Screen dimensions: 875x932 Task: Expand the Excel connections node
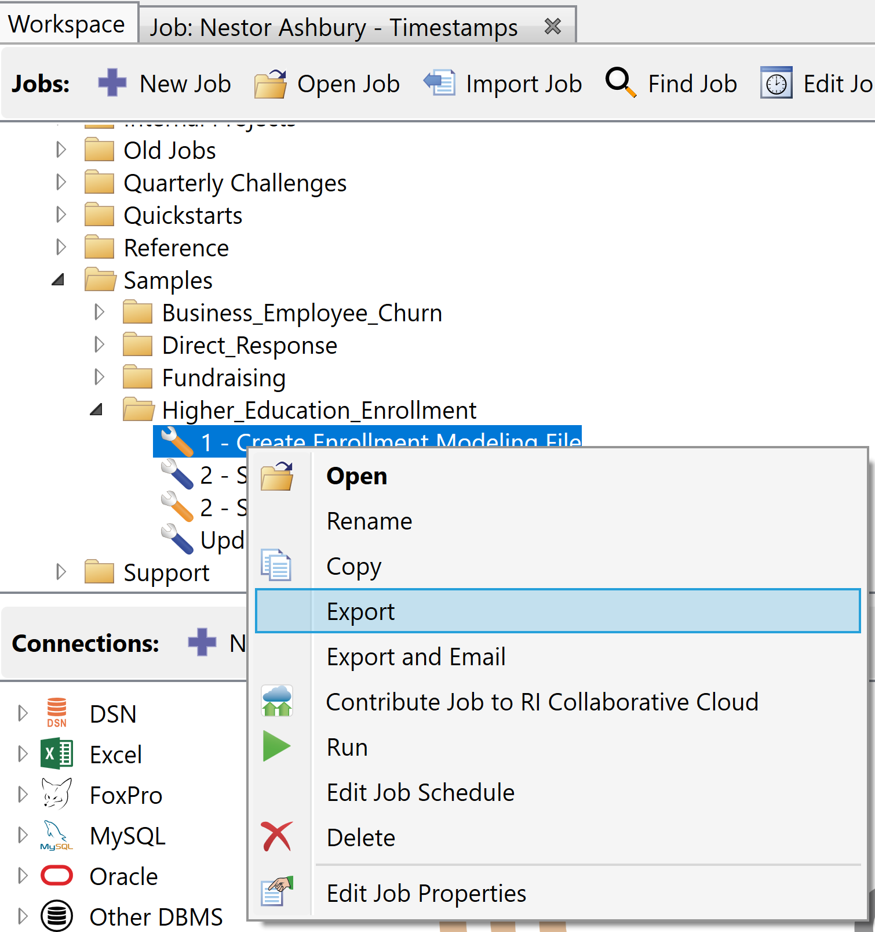(23, 753)
